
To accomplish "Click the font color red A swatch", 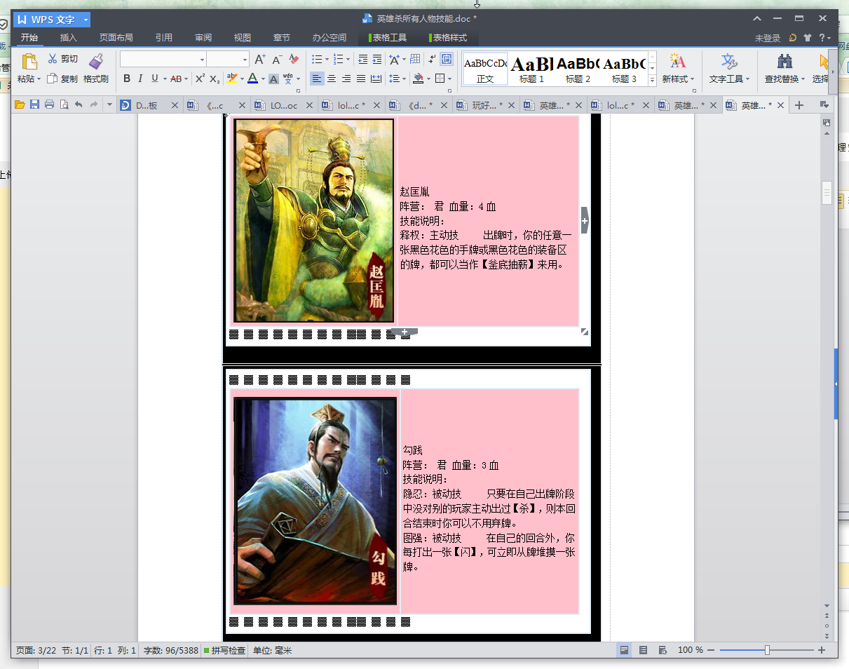I will point(252,79).
